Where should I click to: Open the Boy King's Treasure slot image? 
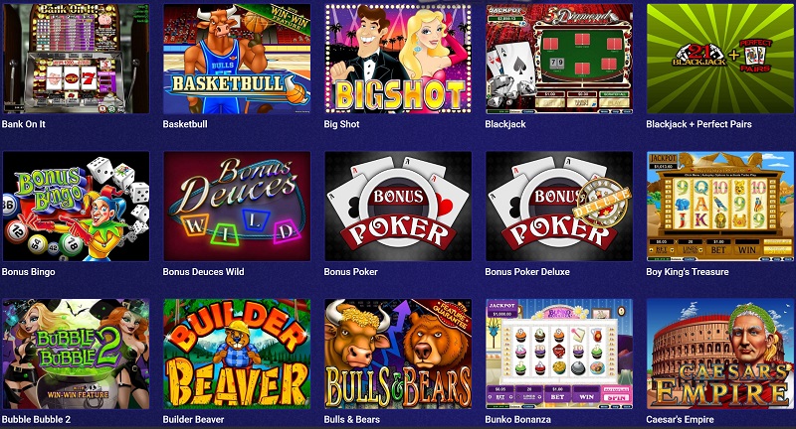tap(719, 207)
